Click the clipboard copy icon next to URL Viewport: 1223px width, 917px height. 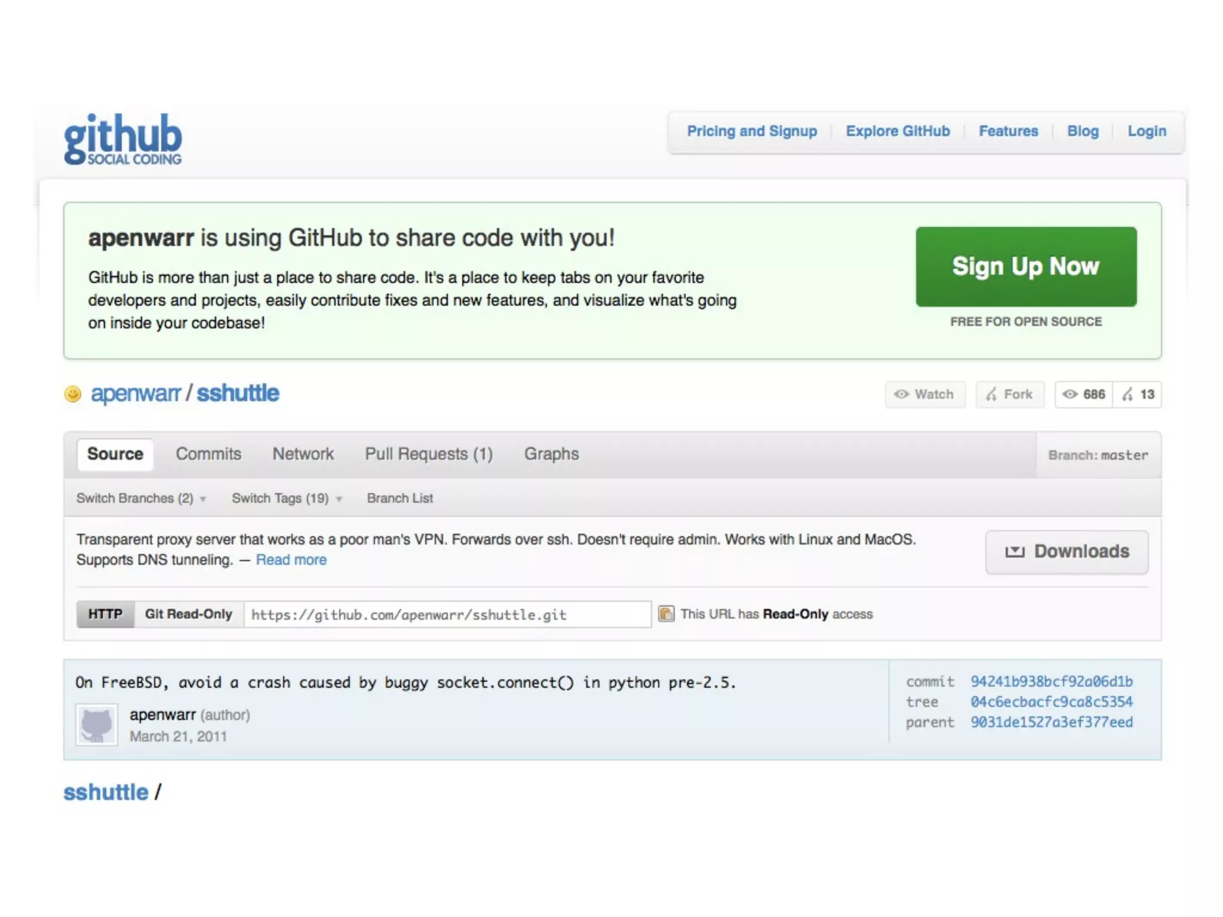click(666, 614)
